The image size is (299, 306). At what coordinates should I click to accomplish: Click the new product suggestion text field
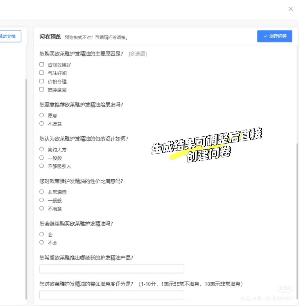click(x=112, y=269)
